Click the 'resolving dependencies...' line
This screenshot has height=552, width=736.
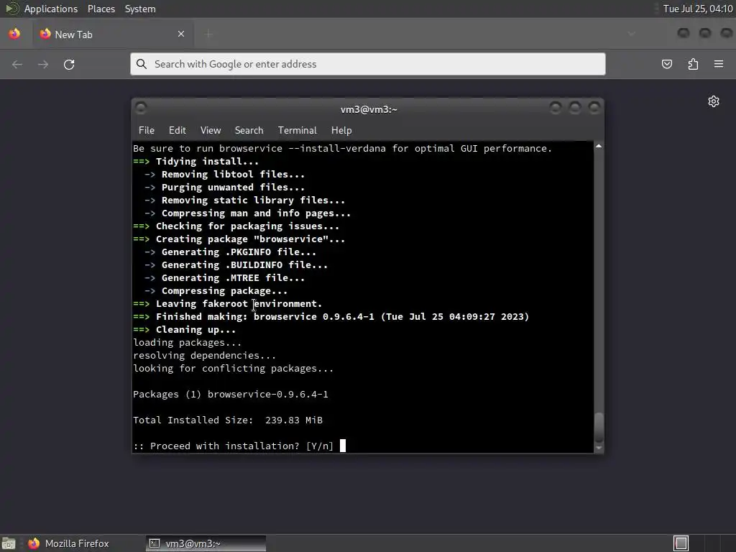(x=205, y=355)
